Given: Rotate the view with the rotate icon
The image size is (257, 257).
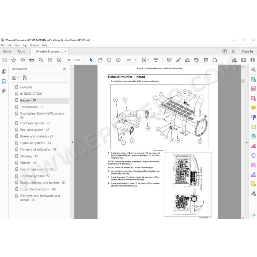Looking at the screenshot, I should click(215, 60).
